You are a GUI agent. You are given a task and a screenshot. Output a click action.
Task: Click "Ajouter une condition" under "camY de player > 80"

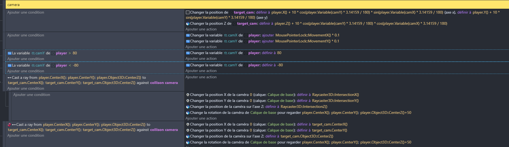point(26,59)
